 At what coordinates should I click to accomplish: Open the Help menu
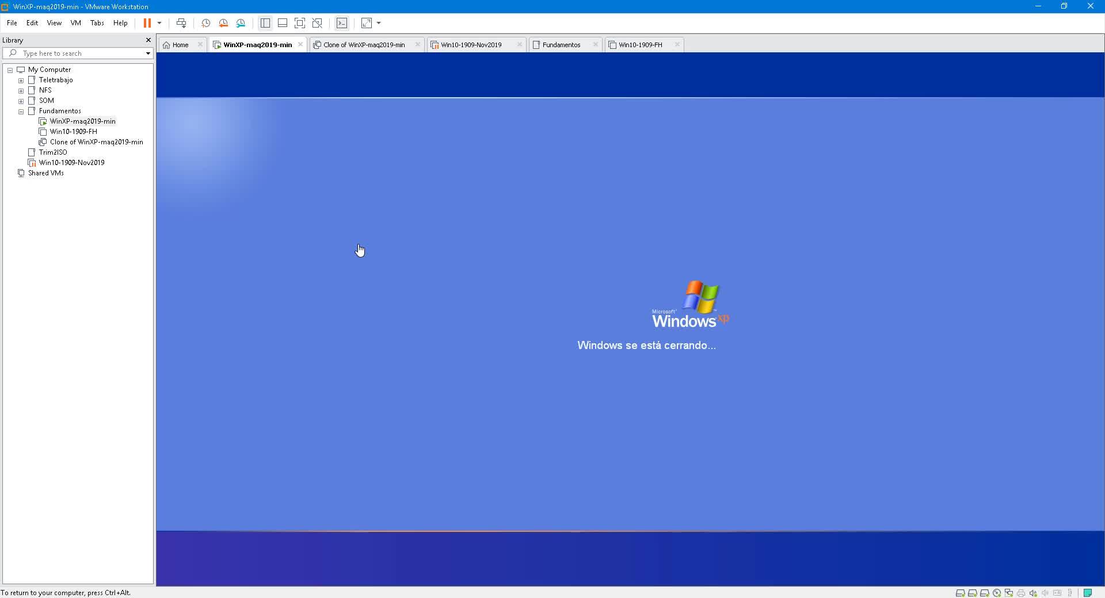[x=120, y=23]
